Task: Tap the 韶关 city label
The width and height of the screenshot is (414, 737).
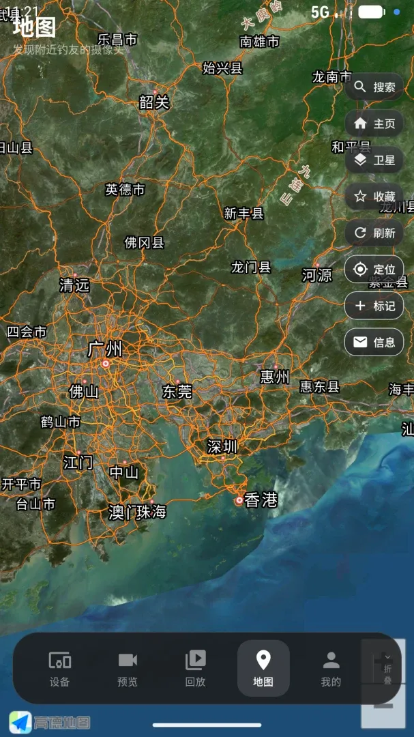Action: coord(154,102)
